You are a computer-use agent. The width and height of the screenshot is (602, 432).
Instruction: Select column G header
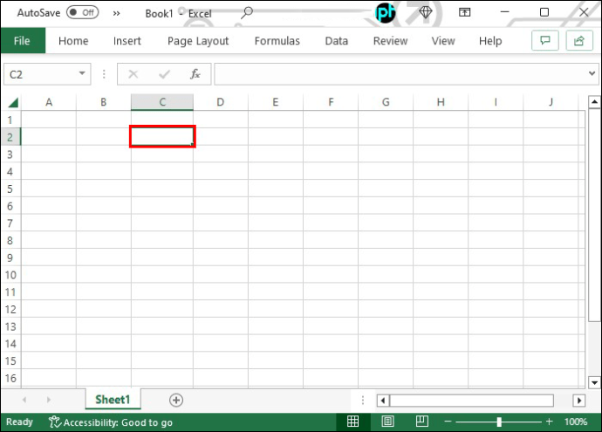pyautogui.click(x=386, y=102)
